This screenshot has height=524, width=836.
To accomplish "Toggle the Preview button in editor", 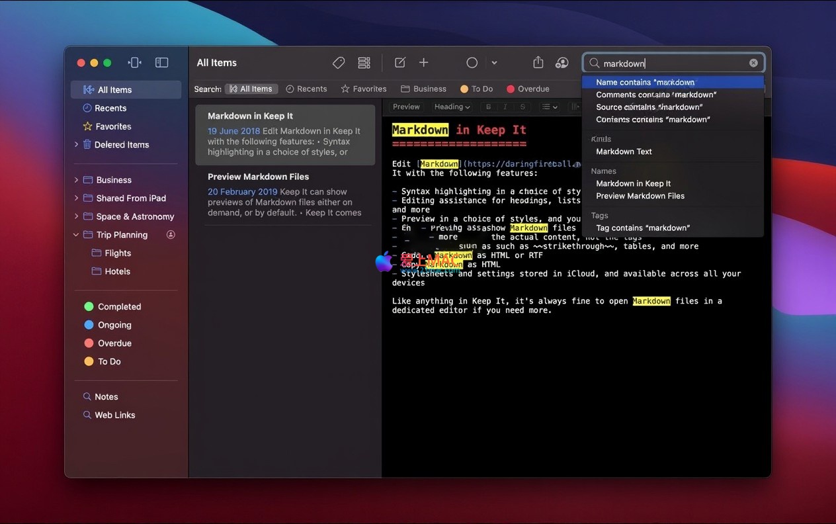I will point(406,107).
